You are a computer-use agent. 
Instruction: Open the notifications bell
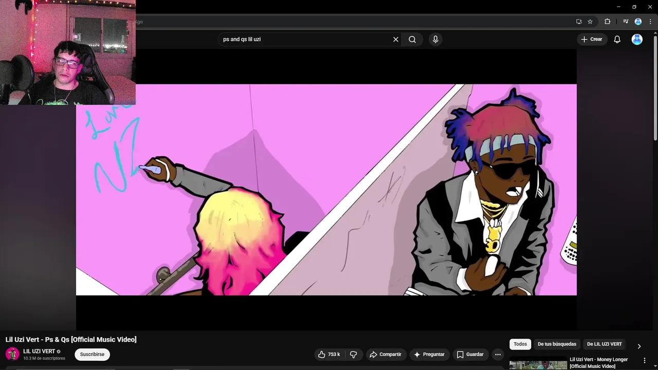[x=617, y=39]
